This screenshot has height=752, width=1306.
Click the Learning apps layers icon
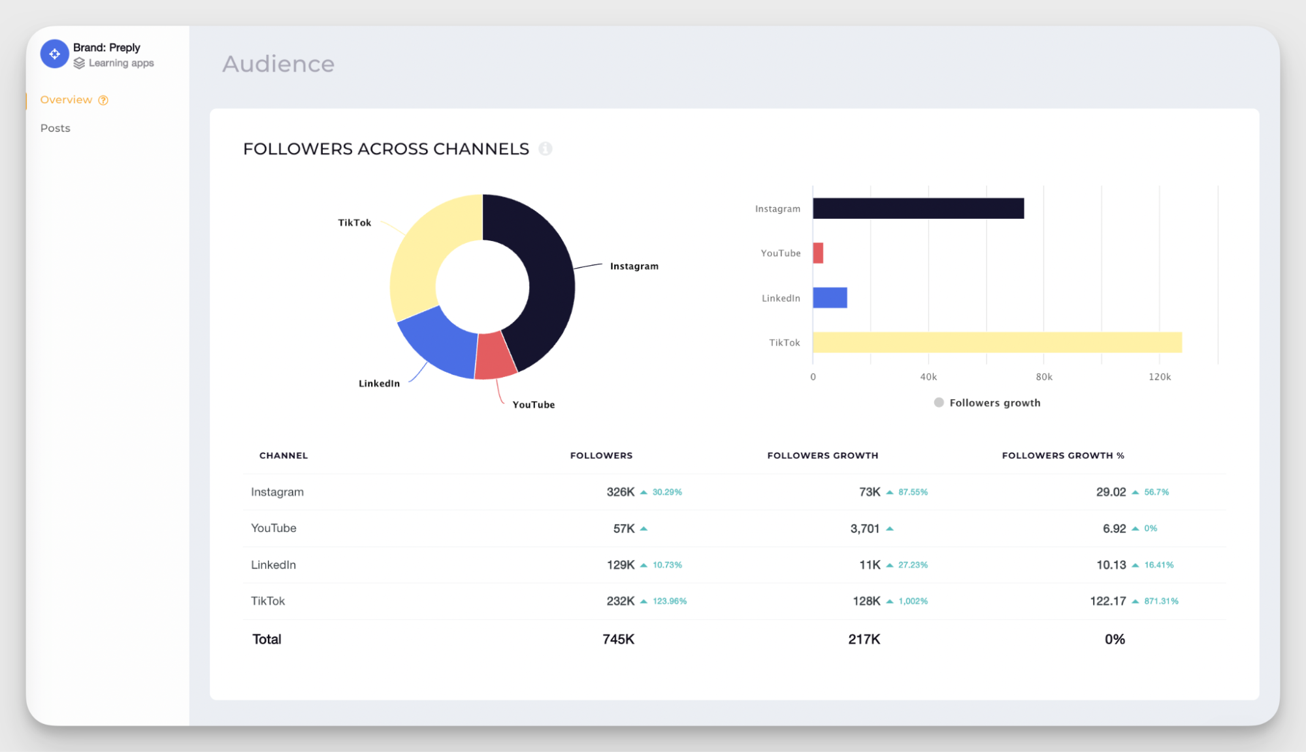coord(80,63)
